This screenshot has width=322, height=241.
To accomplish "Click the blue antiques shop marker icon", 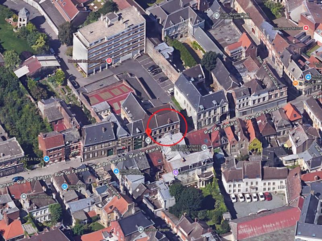I will 308,77.
